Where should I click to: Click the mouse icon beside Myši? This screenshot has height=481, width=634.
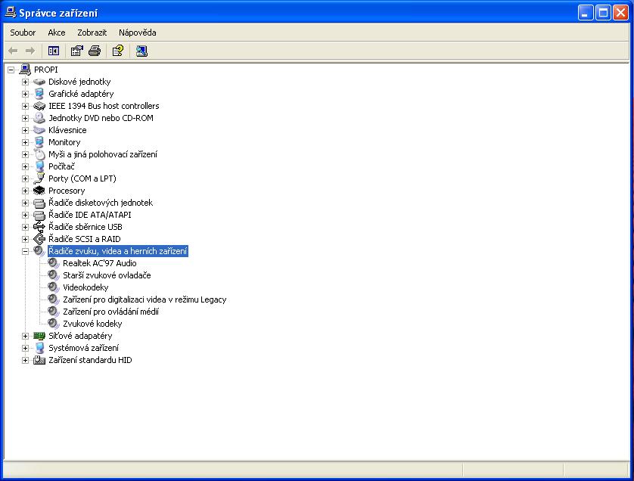[39, 154]
